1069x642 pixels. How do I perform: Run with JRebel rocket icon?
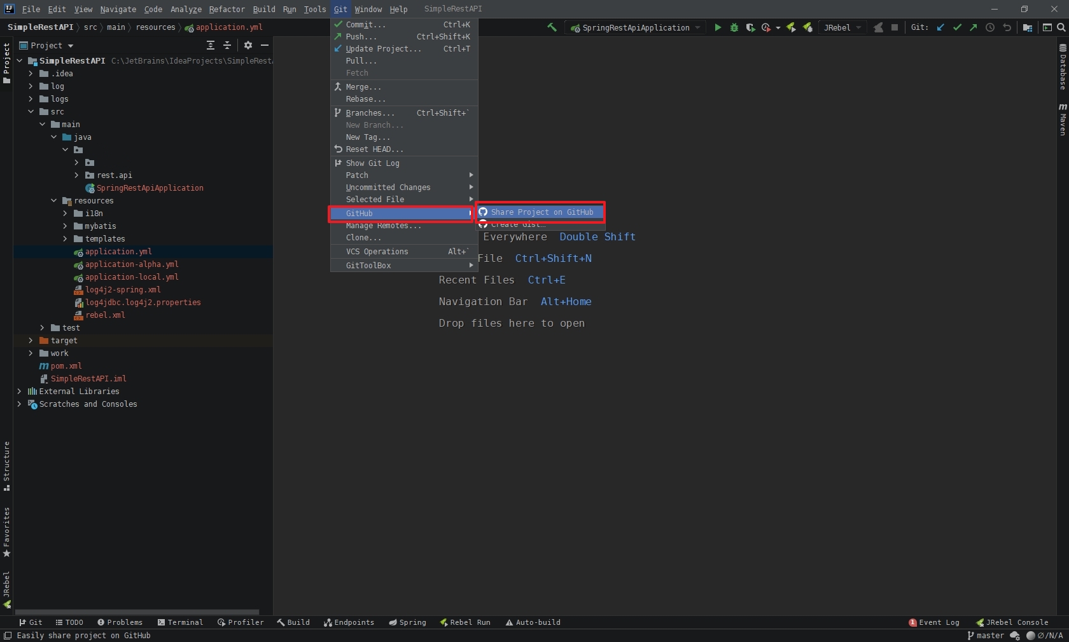pyautogui.click(x=791, y=27)
